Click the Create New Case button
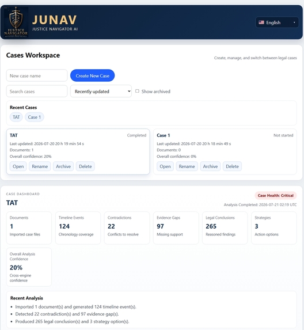 point(92,75)
